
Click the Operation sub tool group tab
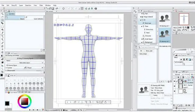(10, 14)
